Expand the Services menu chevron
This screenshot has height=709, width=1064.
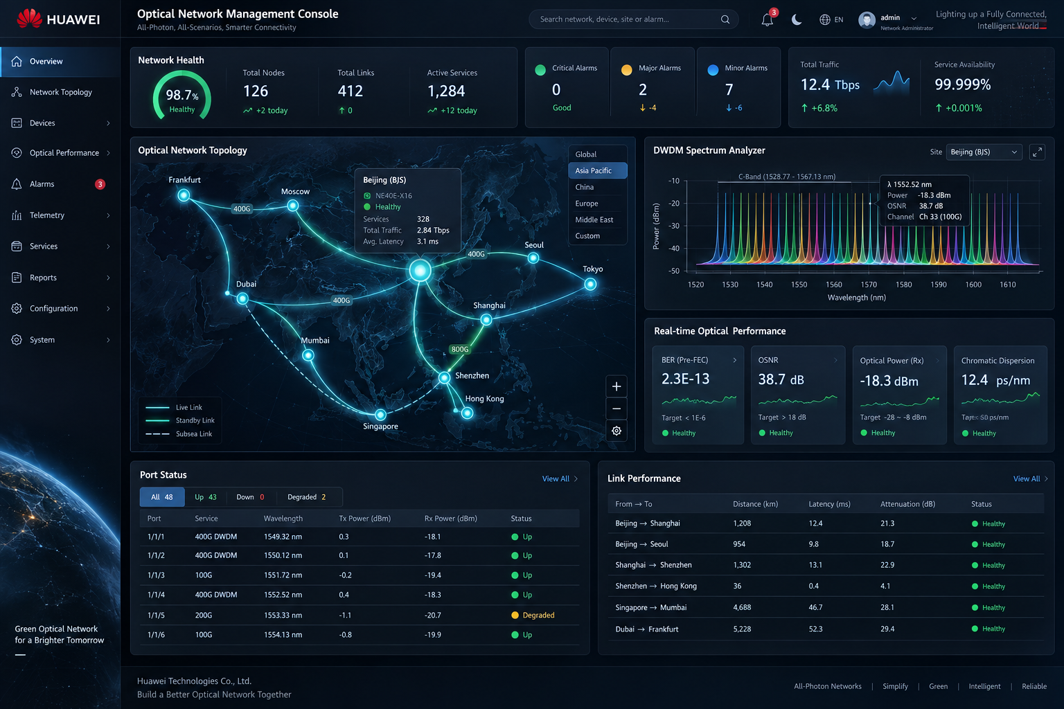click(x=108, y=246)
